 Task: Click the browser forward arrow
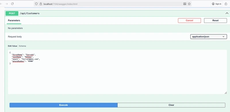(x=6, y=4)
